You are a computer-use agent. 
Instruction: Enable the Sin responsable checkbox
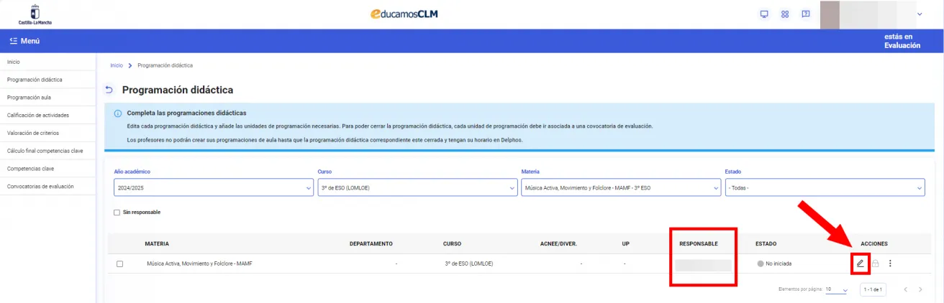[117, 213]
